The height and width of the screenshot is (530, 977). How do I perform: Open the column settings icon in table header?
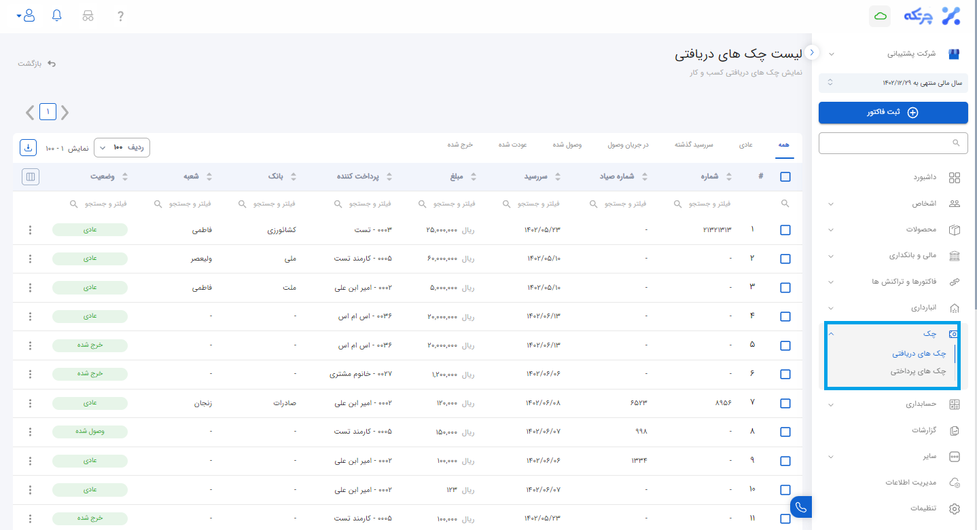[x=30, y=176]
